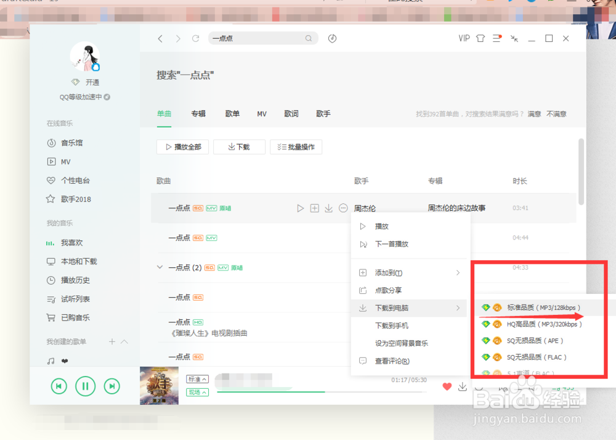Click the 批量操作 button
Viewport: 616px width, 440px height.
pos(296,147)
